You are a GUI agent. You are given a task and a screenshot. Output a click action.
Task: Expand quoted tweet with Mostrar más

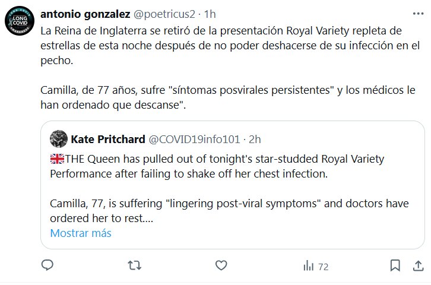click(81, 233)
